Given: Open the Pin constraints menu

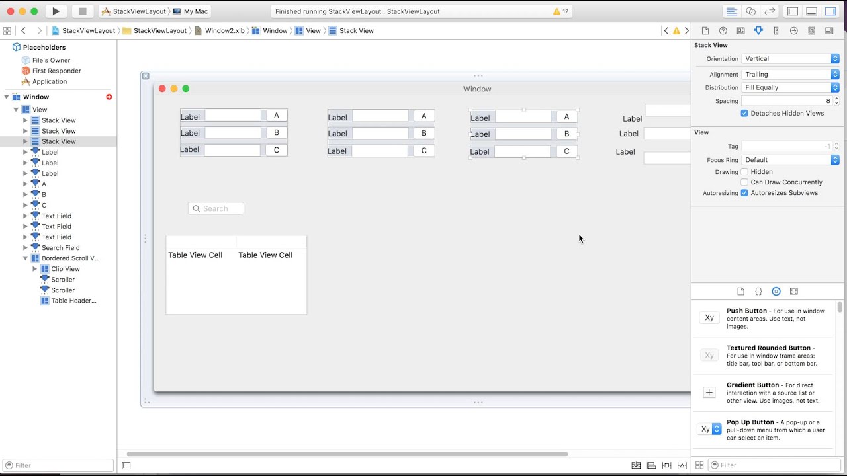Looking at the screenshot, I should click(x=666, y=465).
